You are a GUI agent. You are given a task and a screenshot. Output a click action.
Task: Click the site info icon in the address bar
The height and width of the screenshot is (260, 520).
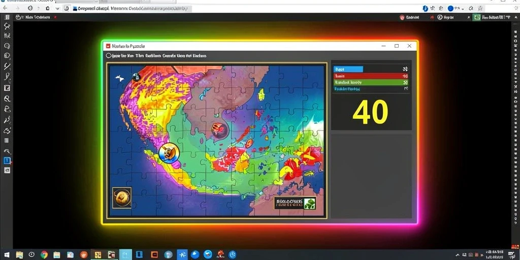[x=67, y=8]
